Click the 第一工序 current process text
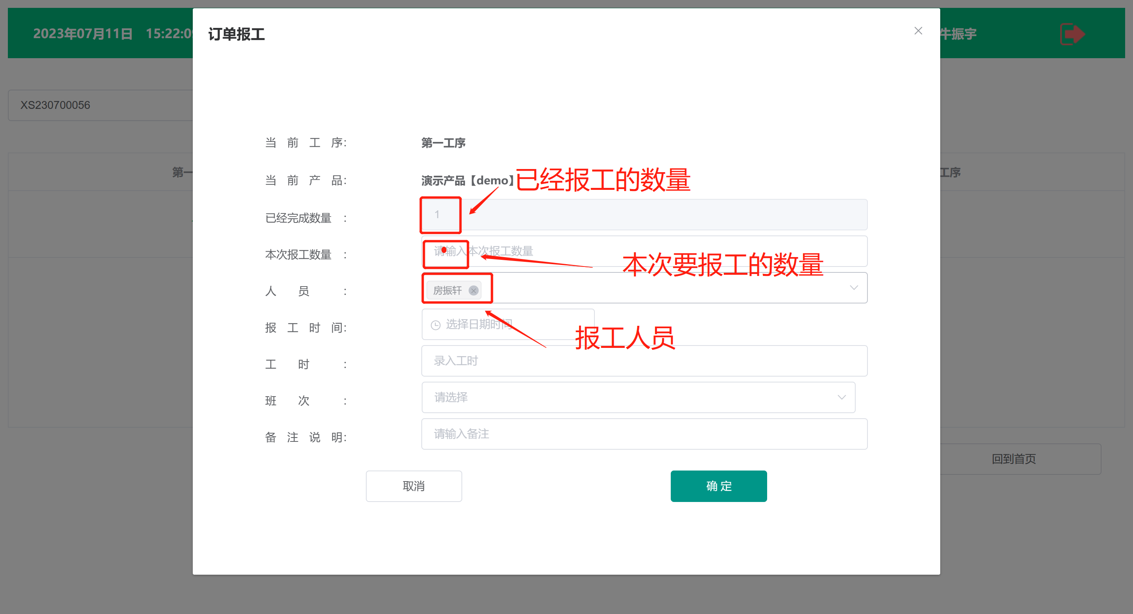Viewport: 1133px width, 614px height. [x=443, y=143]
